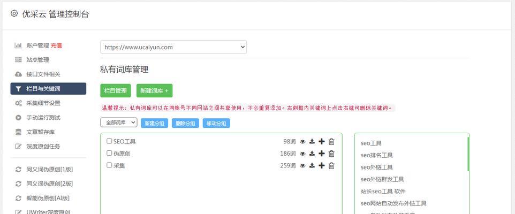515x214 pixels.
Task: Click the 新建分组 button
Action: (x=154, y=123)
